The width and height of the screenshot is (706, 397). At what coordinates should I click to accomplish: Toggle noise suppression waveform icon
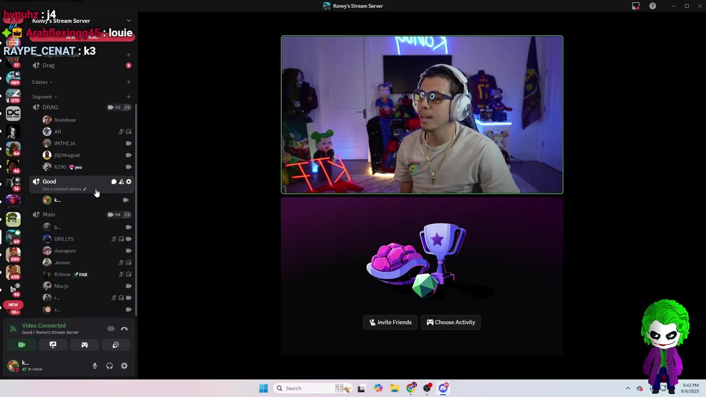[111, 329]
